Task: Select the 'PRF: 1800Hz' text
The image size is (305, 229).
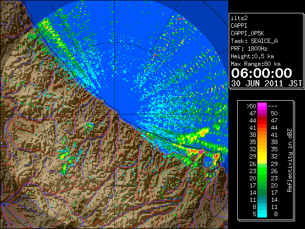Action: 249,49
